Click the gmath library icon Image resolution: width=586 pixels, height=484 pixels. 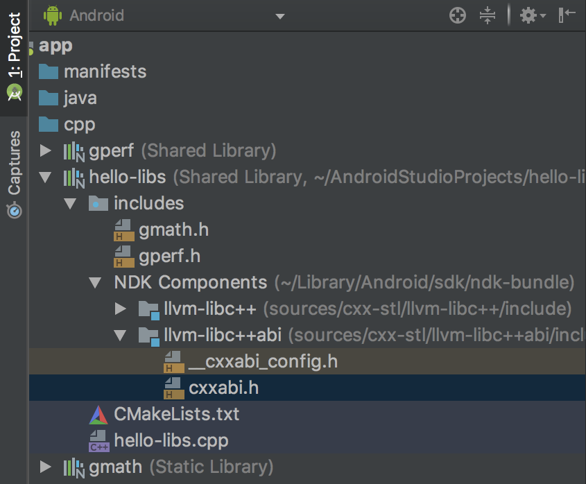point(74,468)
